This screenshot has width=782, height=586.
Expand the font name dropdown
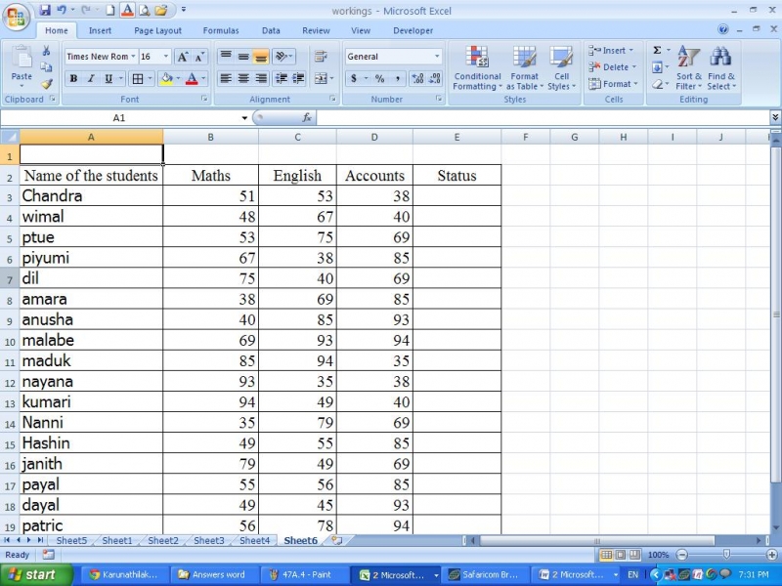click(x=131, y=57)
